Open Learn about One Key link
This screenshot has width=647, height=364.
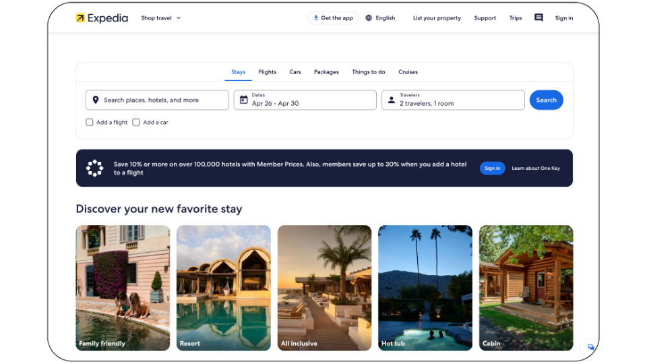(536, 168)
